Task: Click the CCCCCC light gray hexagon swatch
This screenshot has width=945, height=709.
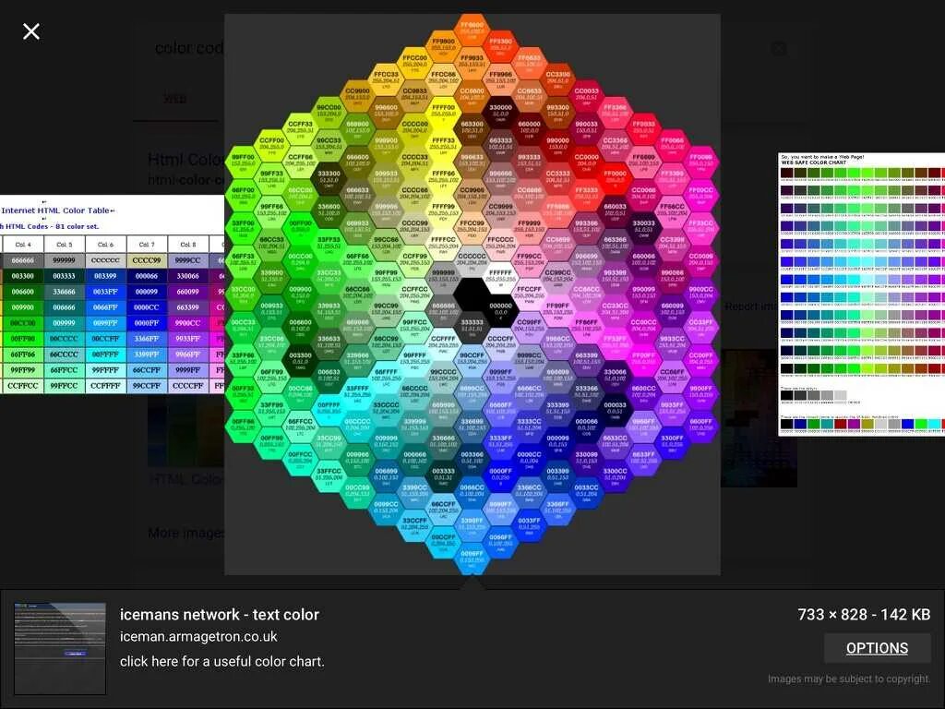Action: point(472,260)
